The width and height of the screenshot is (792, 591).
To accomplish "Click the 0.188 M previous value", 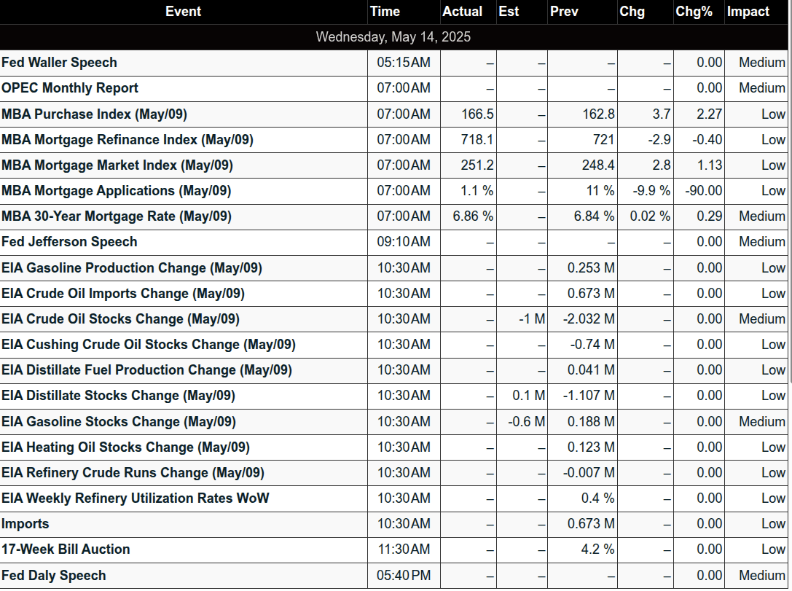I will coord(591,422).
